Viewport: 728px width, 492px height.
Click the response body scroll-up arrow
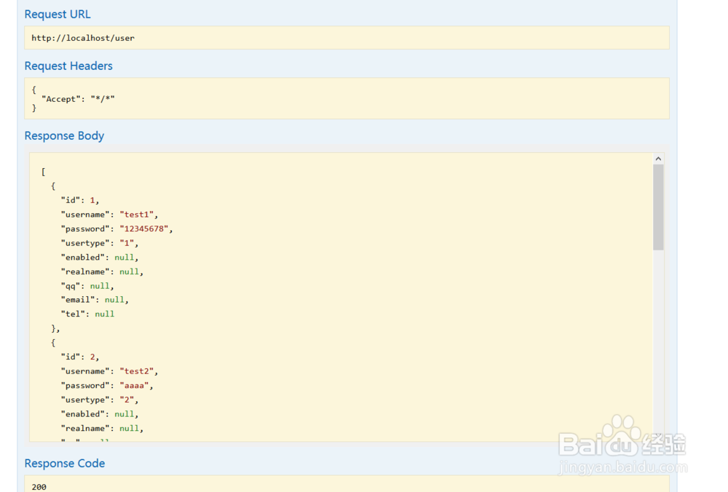click(x=658, y=159)
